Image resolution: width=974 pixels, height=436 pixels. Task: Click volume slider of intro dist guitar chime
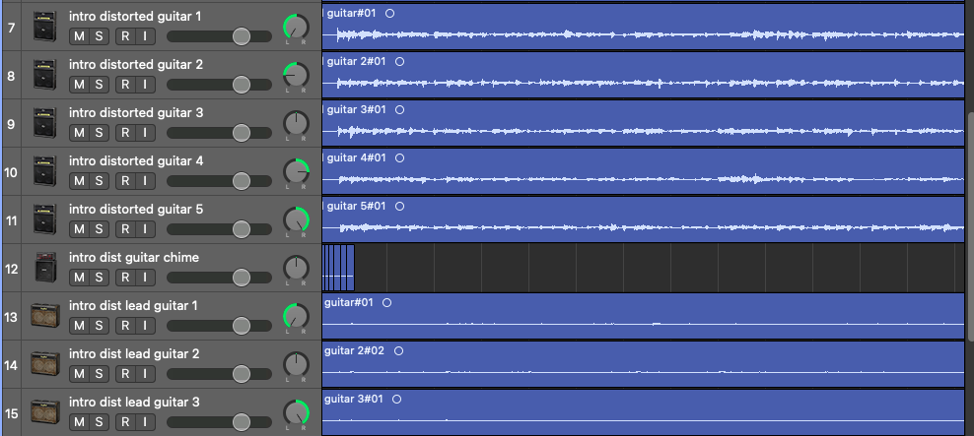coord(219,278)
